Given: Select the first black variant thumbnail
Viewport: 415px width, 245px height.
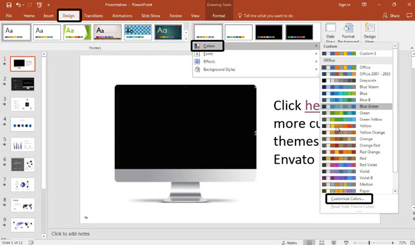Looking at the screenshot, I should coord(269,33).
